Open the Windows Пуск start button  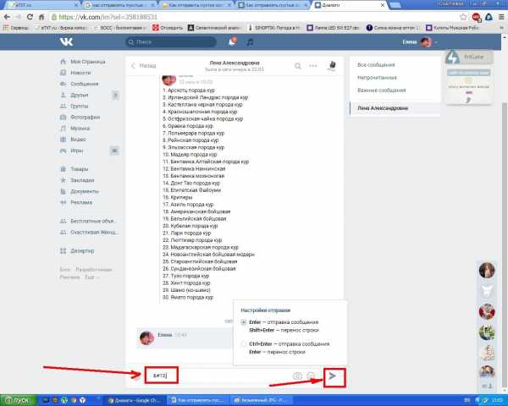pos(18,400)
